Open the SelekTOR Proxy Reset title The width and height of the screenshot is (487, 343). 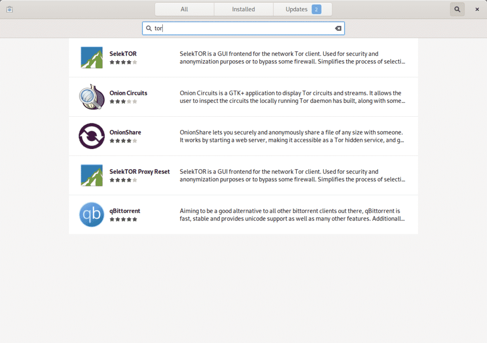click(x=139, y=172)
